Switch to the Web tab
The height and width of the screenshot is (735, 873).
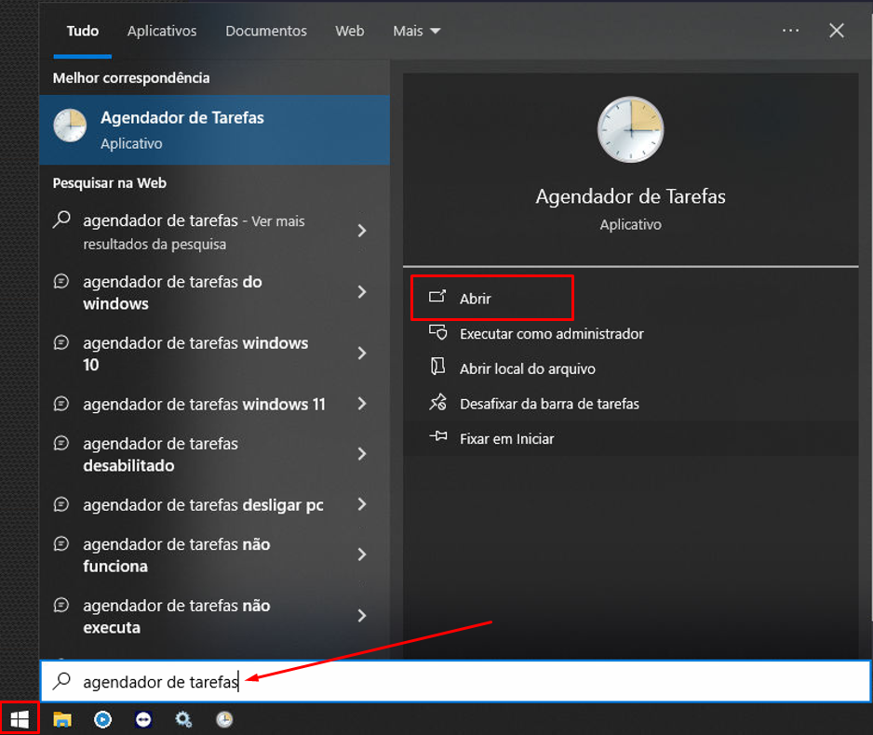pyautogui.click(x=350, y=31)
